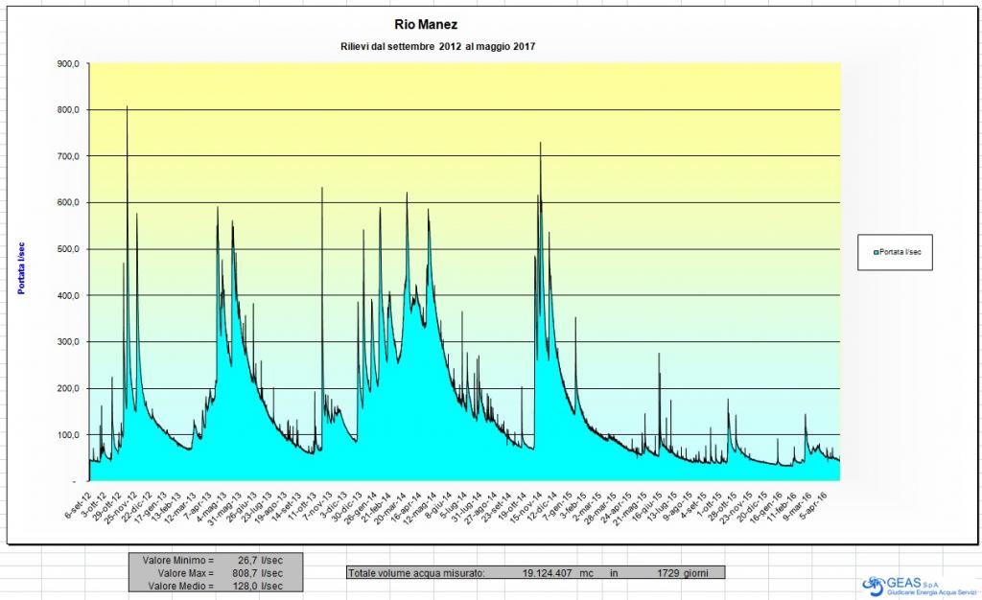Image resolution: width=982 pixels, height=600 pixels.
Task: Click the 6-set-12 date on the horizontal axis
Action: pos(79,505)
